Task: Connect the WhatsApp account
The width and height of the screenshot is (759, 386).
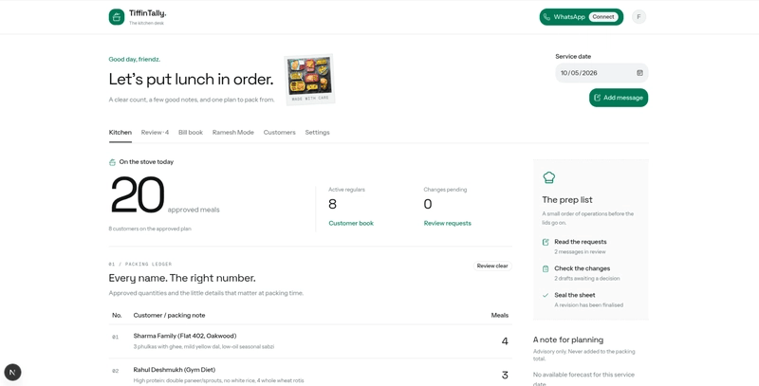Action: tap(603, 17)
